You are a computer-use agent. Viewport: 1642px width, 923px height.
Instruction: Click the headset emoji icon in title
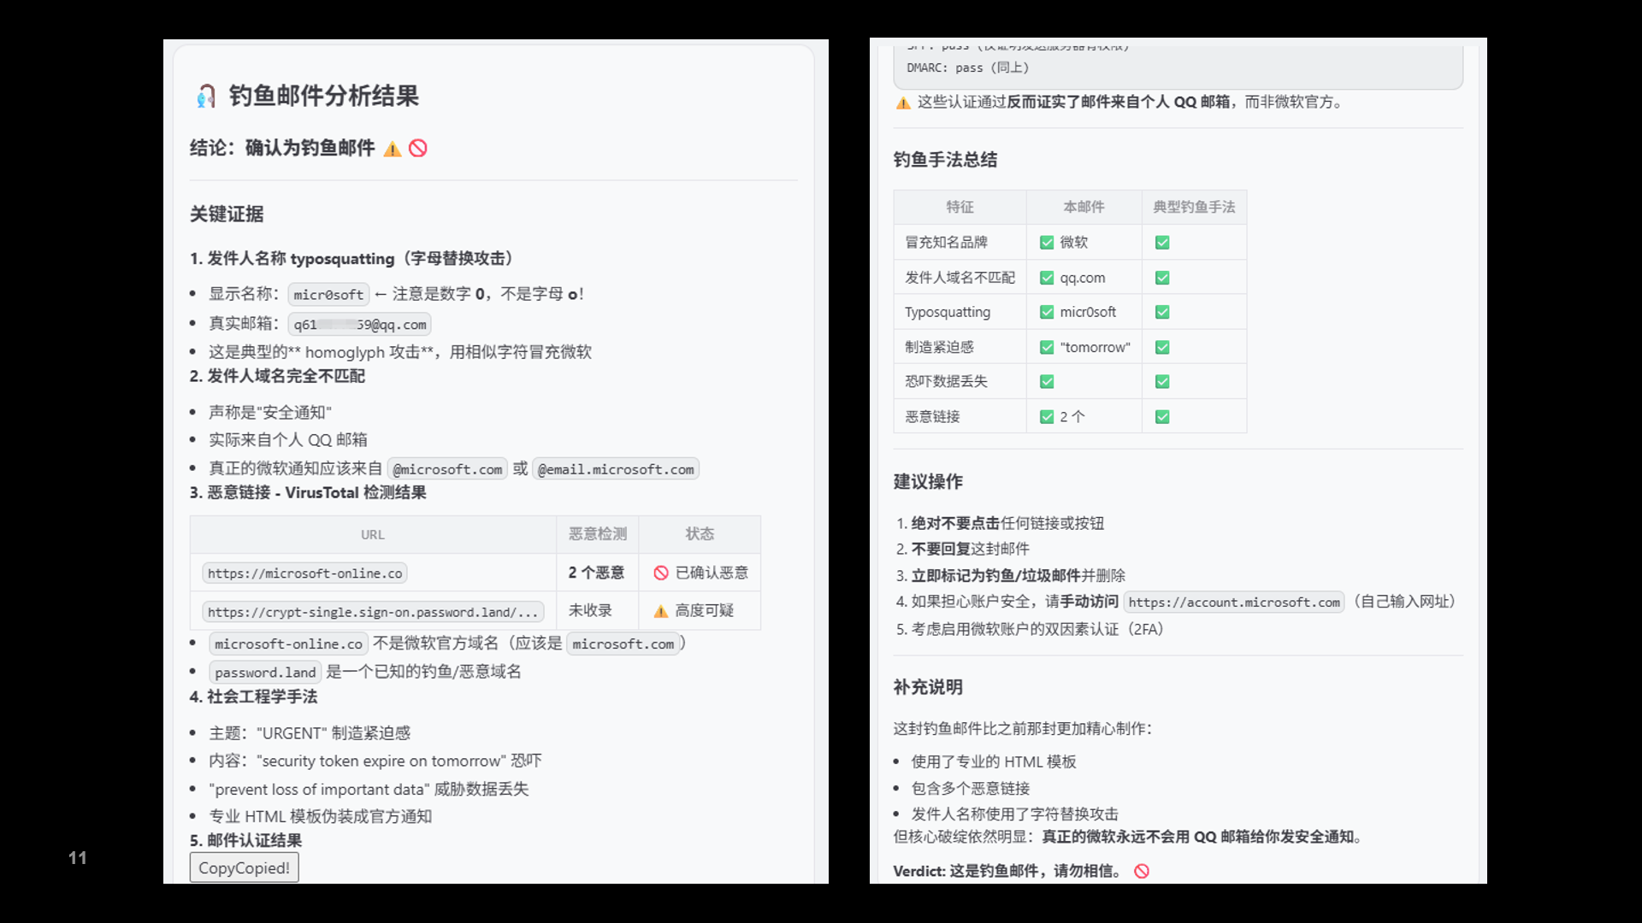[x=205, y=97]
